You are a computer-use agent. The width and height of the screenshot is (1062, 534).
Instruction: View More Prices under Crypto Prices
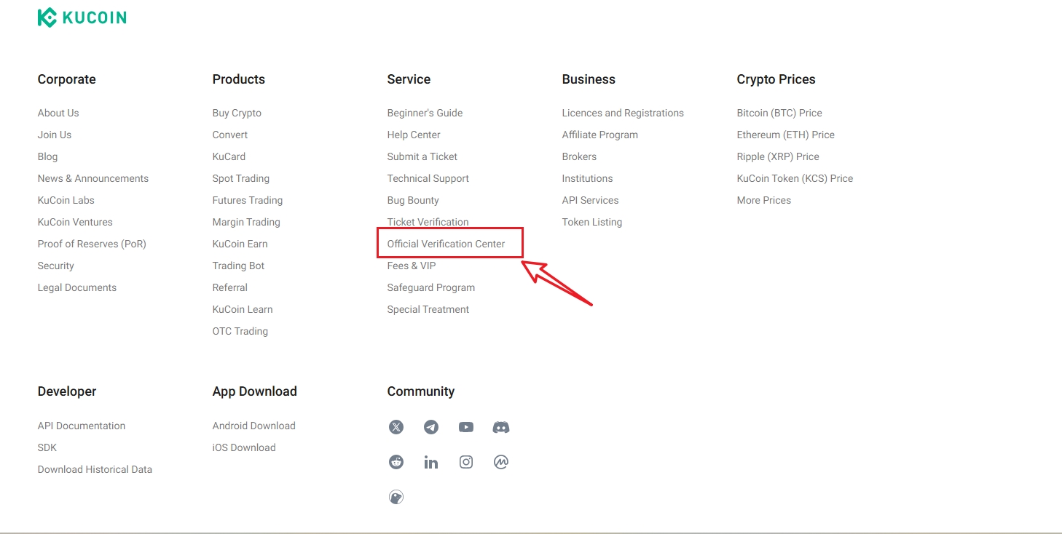point(763,200)
